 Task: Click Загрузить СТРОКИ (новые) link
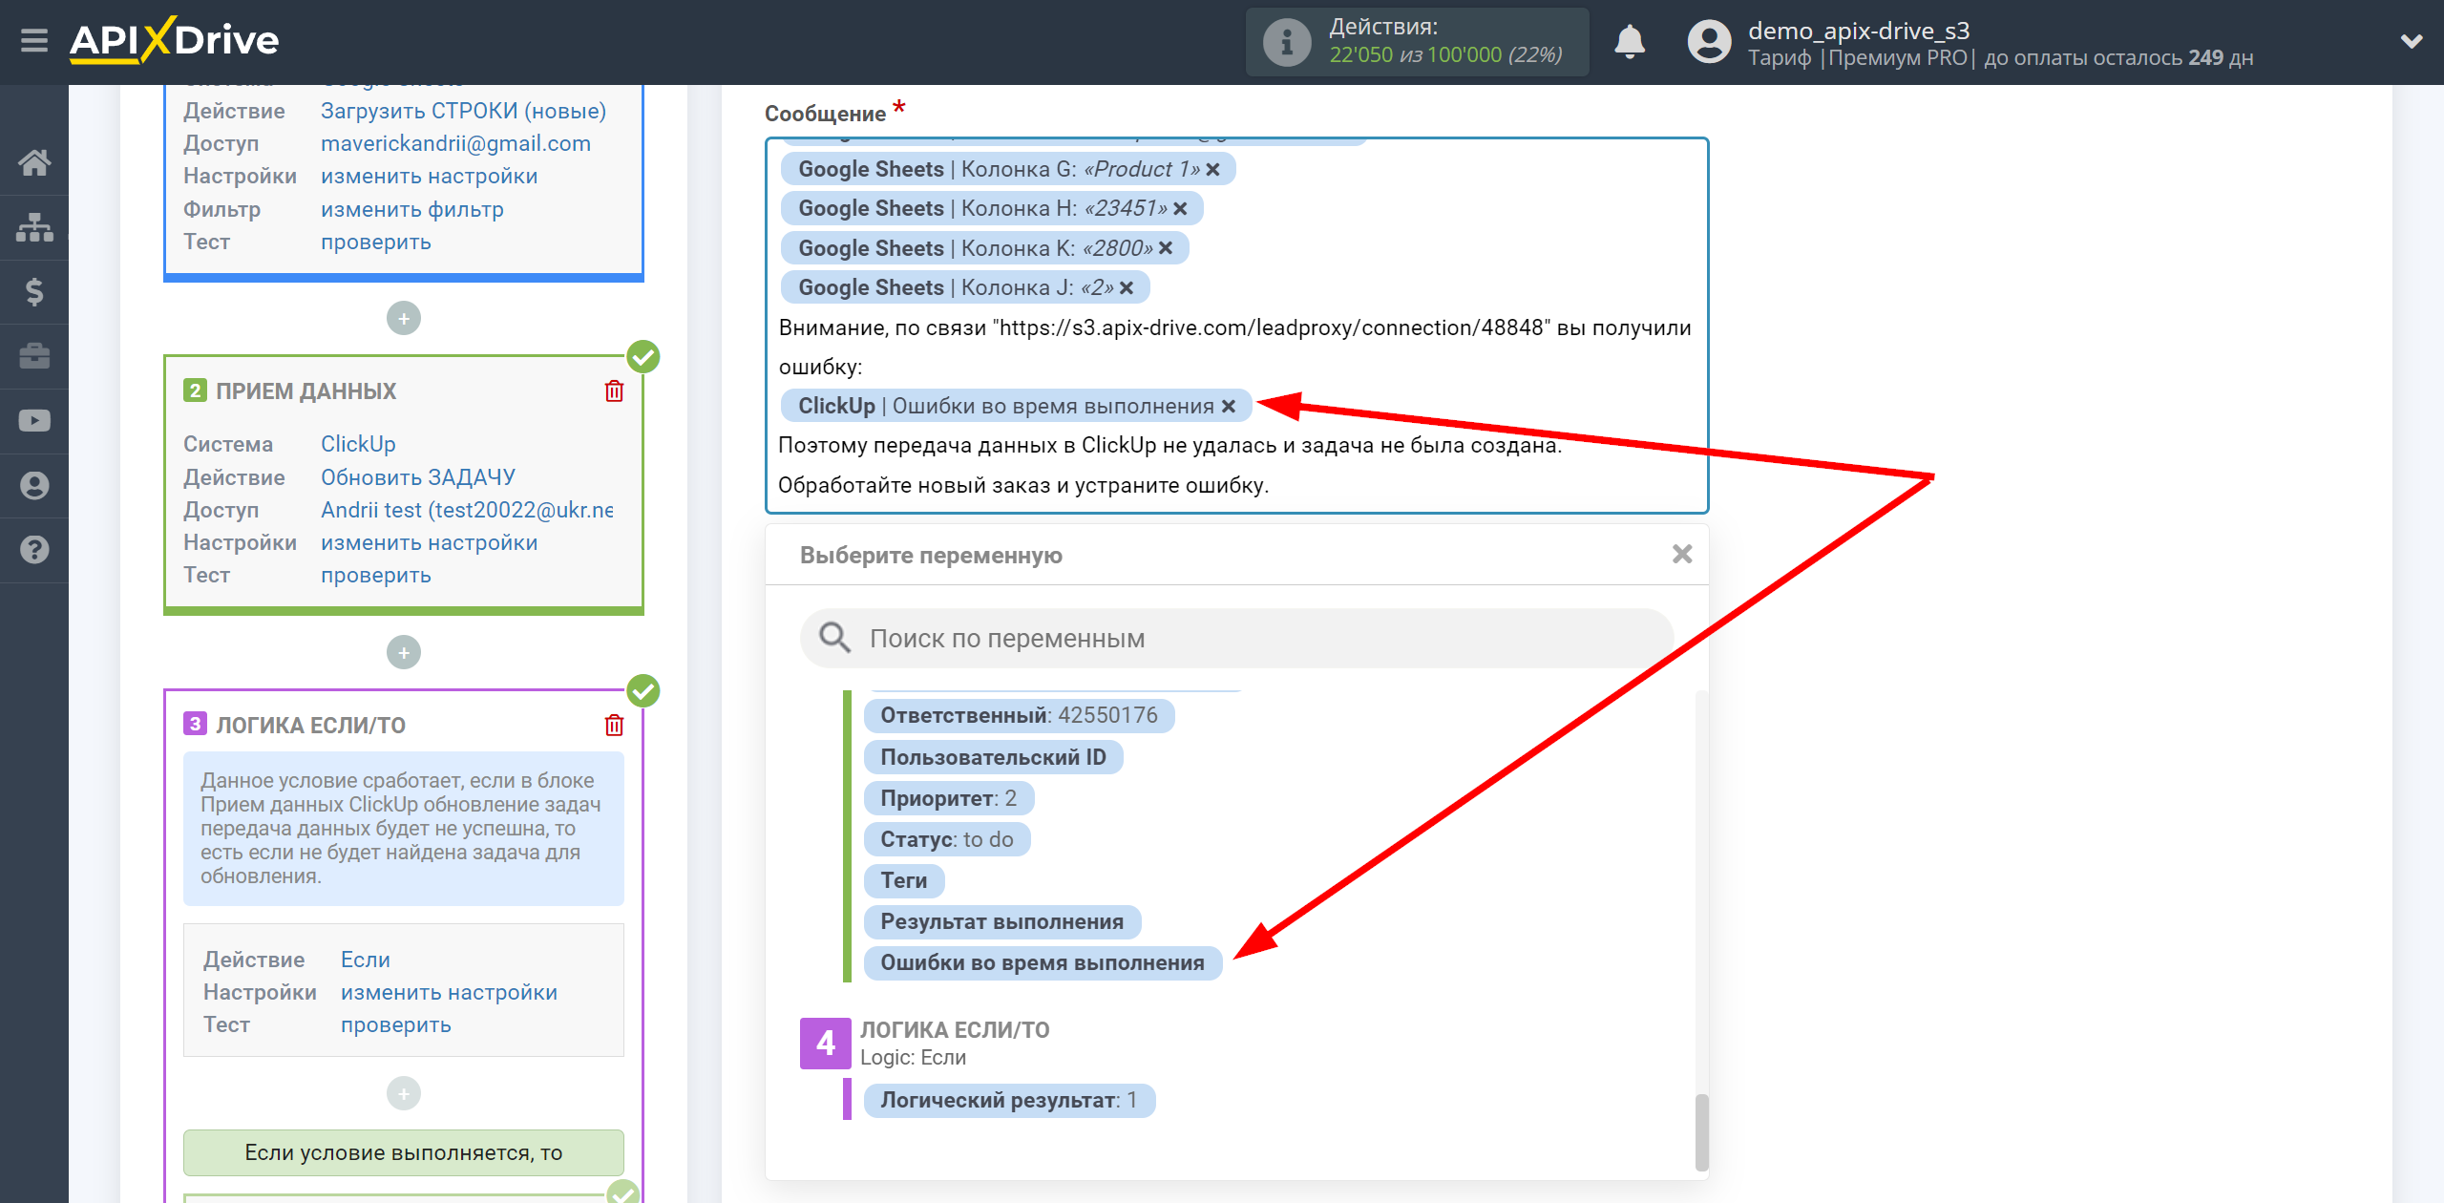tap(463, 111)
